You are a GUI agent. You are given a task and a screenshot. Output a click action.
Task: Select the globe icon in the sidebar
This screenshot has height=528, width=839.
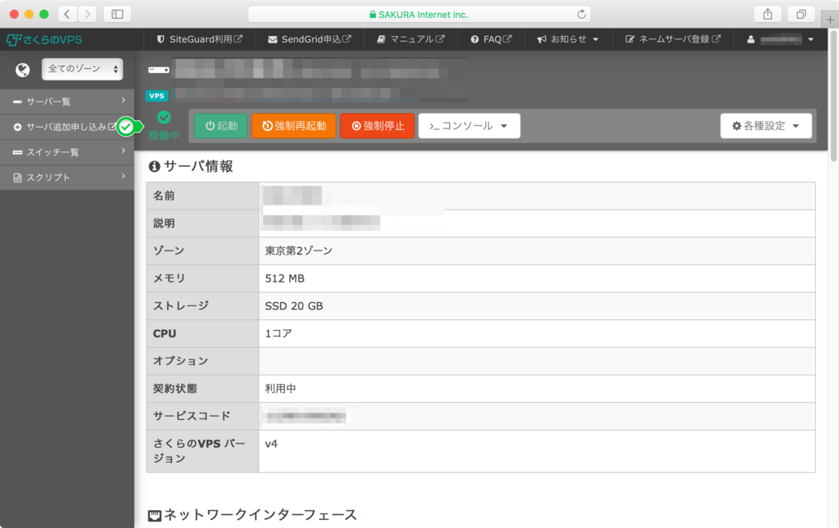[22, 70]
